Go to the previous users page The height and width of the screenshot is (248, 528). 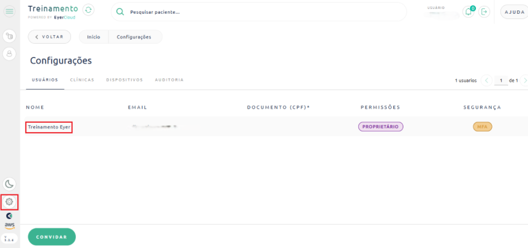point(486,81)
